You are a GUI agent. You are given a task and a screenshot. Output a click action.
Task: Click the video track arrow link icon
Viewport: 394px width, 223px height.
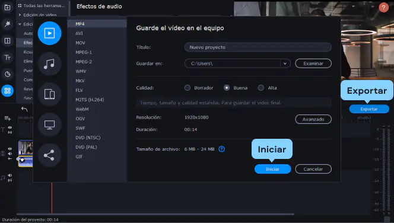pos(10,159)
